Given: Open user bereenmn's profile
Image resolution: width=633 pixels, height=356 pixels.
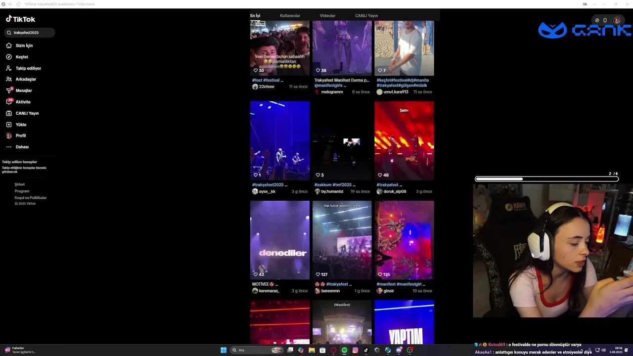Looking at the screenshot, I should (x=327, y=291).
